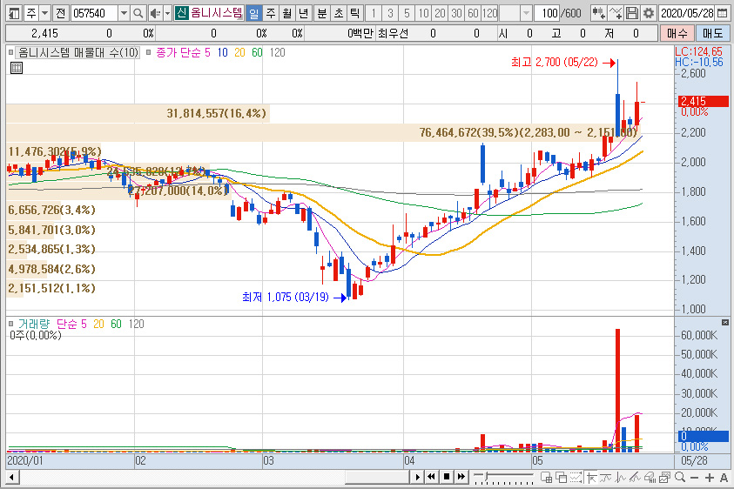Click the 옴니시스템 매물대 indicator label
This screenshot has height=489, width=734.
tap(78, 52)
